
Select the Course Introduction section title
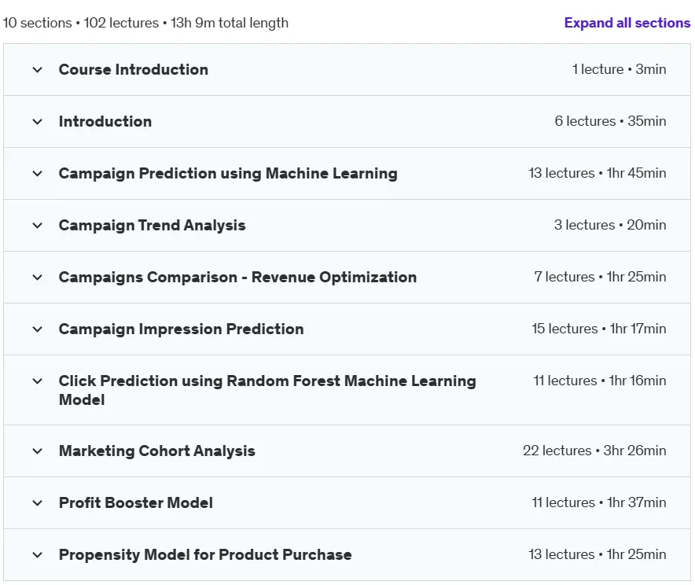click(x=134, y=69)
